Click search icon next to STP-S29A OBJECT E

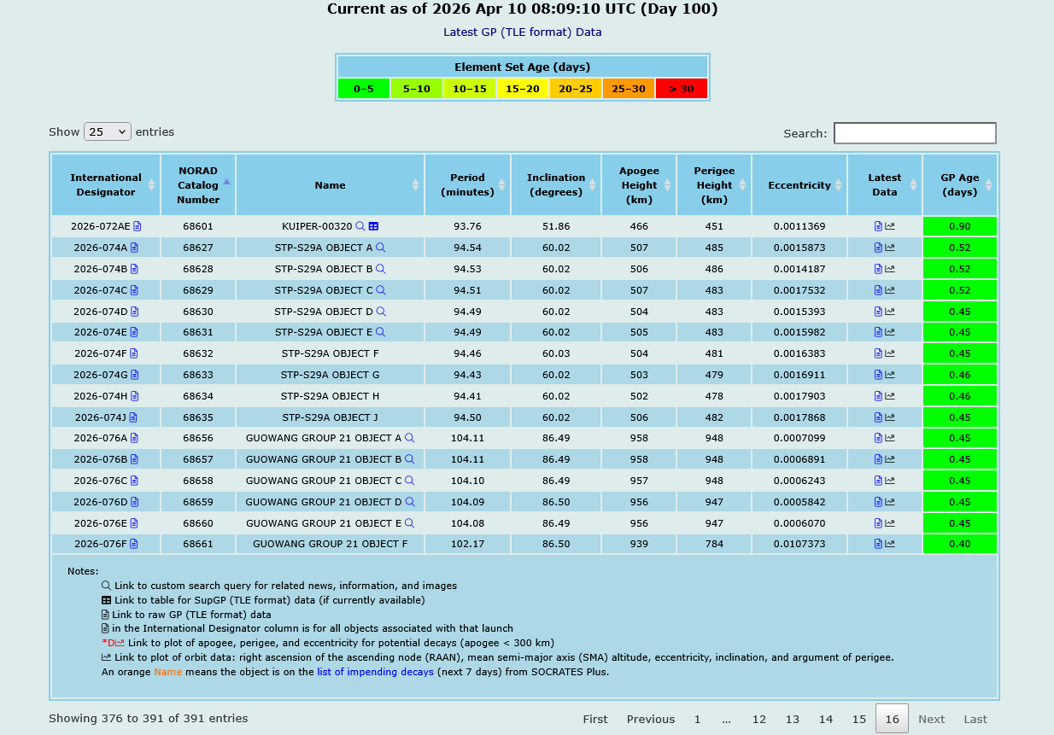click(381, 332)
